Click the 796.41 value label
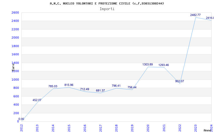 (x=116, y=86)
